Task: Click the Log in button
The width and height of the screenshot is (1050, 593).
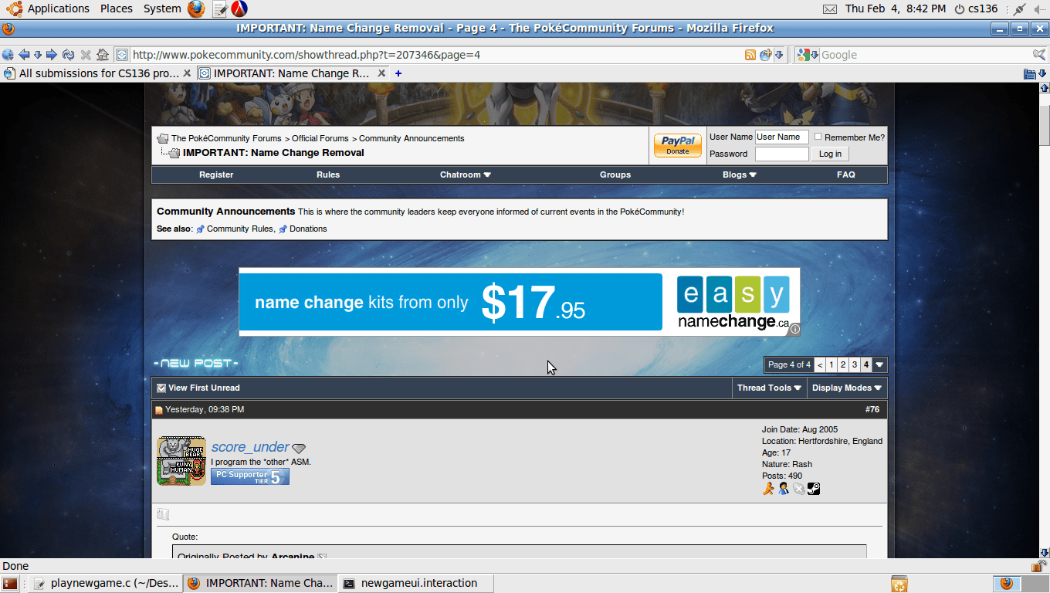Action: (x=831, y=154)
